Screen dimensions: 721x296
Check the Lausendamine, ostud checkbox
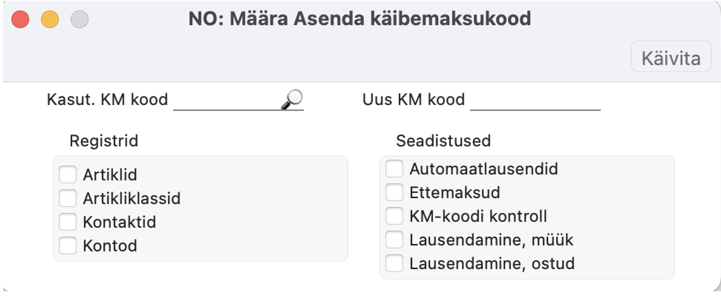[394, 263]
